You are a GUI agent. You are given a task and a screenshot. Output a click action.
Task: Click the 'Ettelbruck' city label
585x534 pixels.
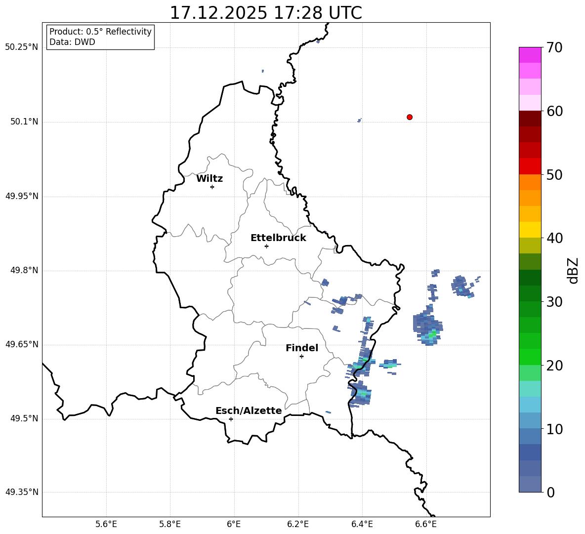(278, 238)
